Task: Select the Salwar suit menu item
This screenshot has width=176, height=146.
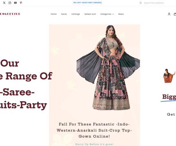Action: (x=90, y=14)
